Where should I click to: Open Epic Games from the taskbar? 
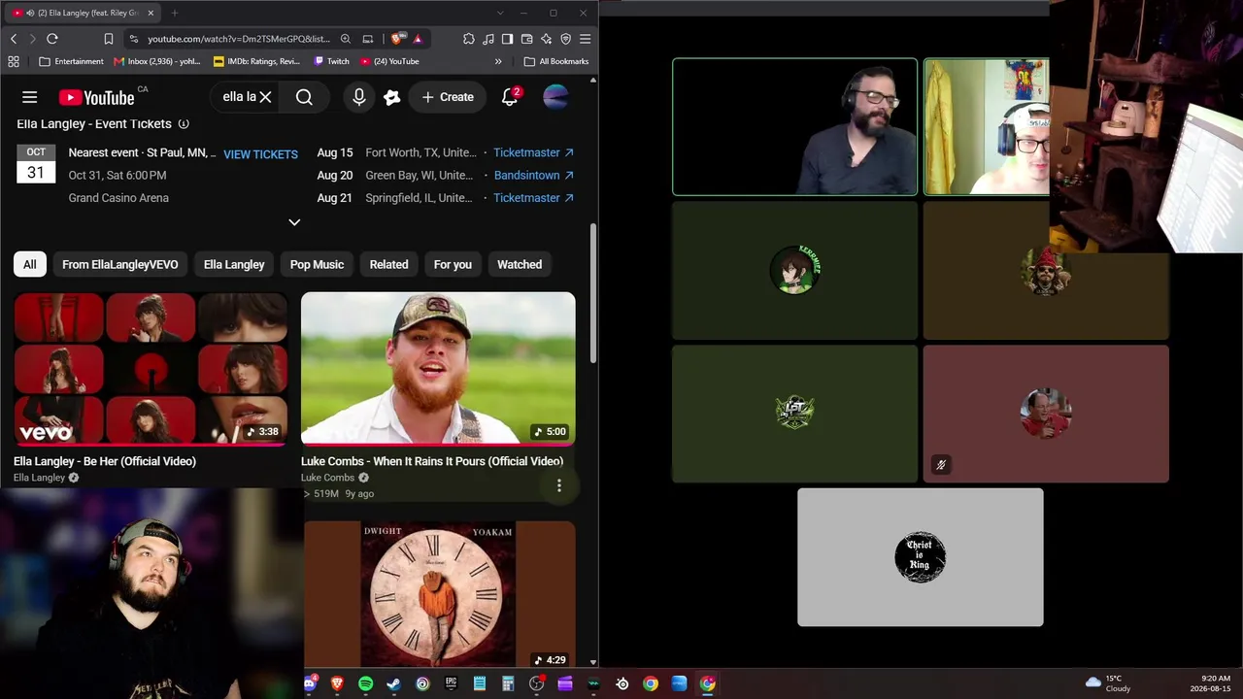(451, 683)
